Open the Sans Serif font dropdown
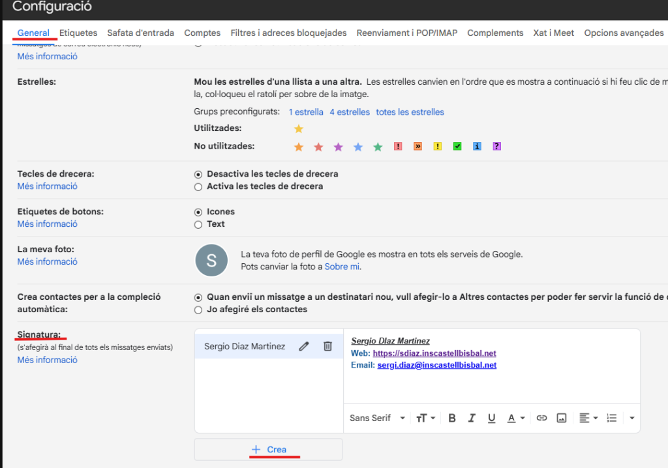Viewport: 668px width, 468px height. point(377,418)
